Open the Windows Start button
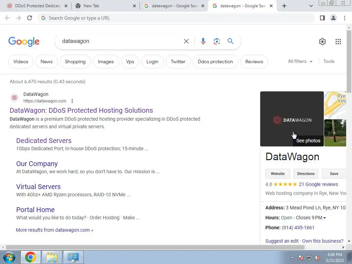The height and width of the screenshot is (264, 352). pos(9,257)
